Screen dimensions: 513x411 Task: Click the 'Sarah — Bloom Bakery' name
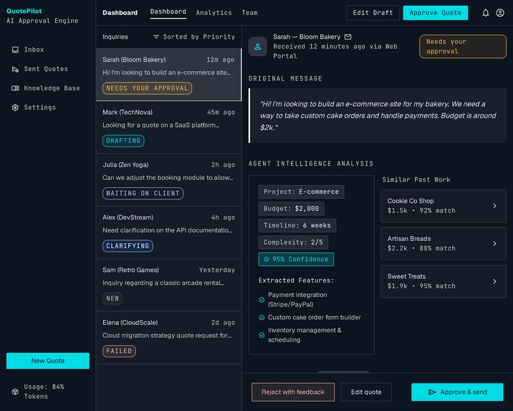coord(307,37)
